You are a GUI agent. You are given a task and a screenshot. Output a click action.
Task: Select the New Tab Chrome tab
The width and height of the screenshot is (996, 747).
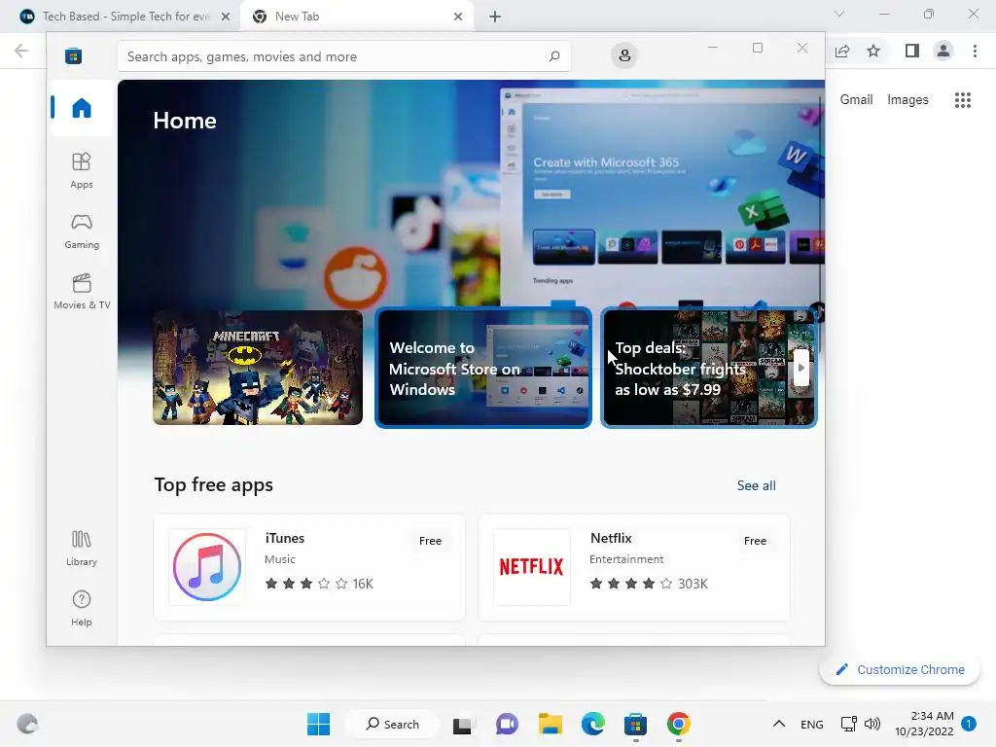click(x=357, y=17)
